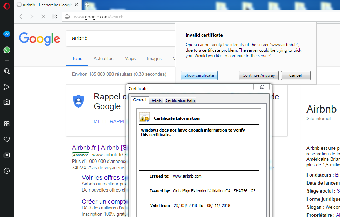Click the blue privacy shield icon
This screenshot has width=340, height=217.
point(79,102)
